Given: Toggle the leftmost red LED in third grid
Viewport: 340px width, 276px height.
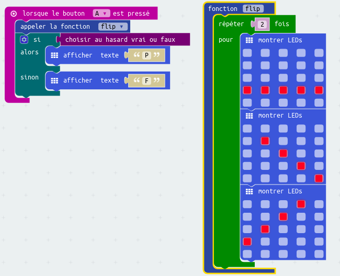Looking at the screenshot, I should (x=247, y=241).
